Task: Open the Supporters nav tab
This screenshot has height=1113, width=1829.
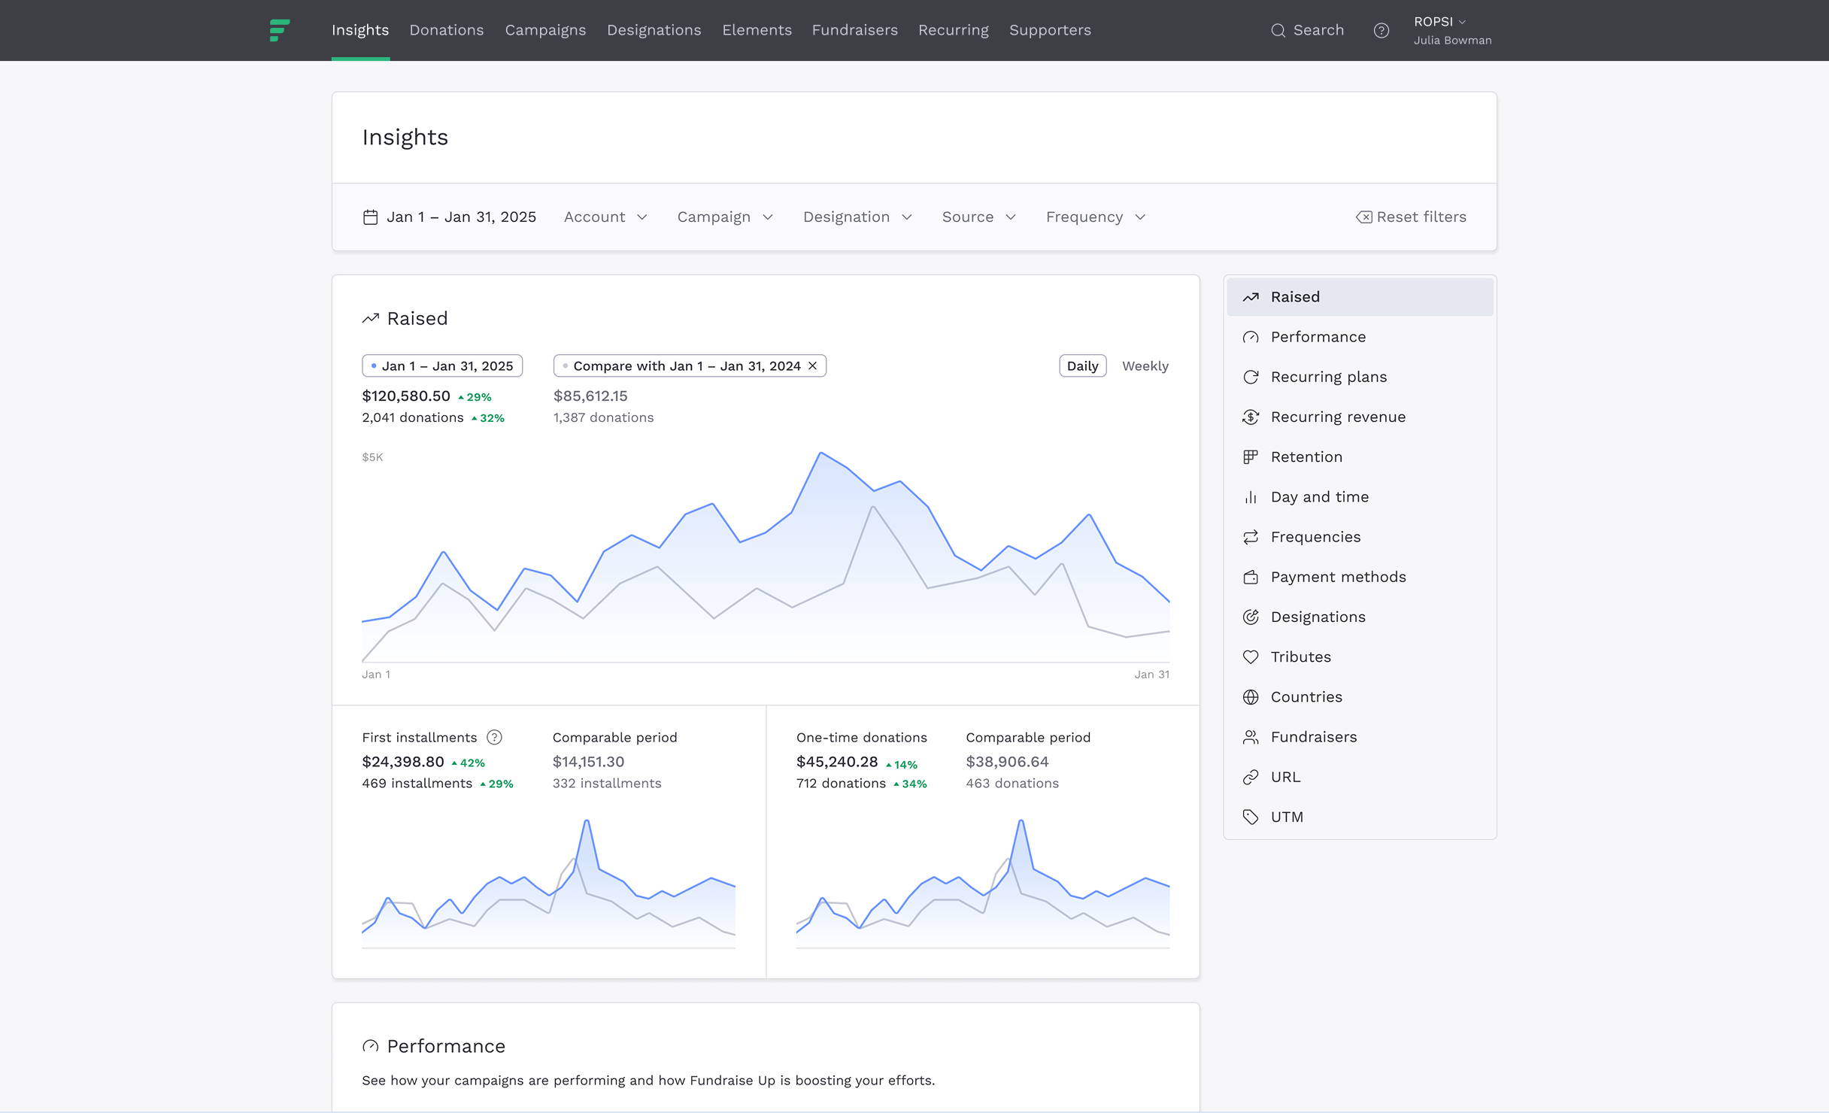Action: 1050,30
